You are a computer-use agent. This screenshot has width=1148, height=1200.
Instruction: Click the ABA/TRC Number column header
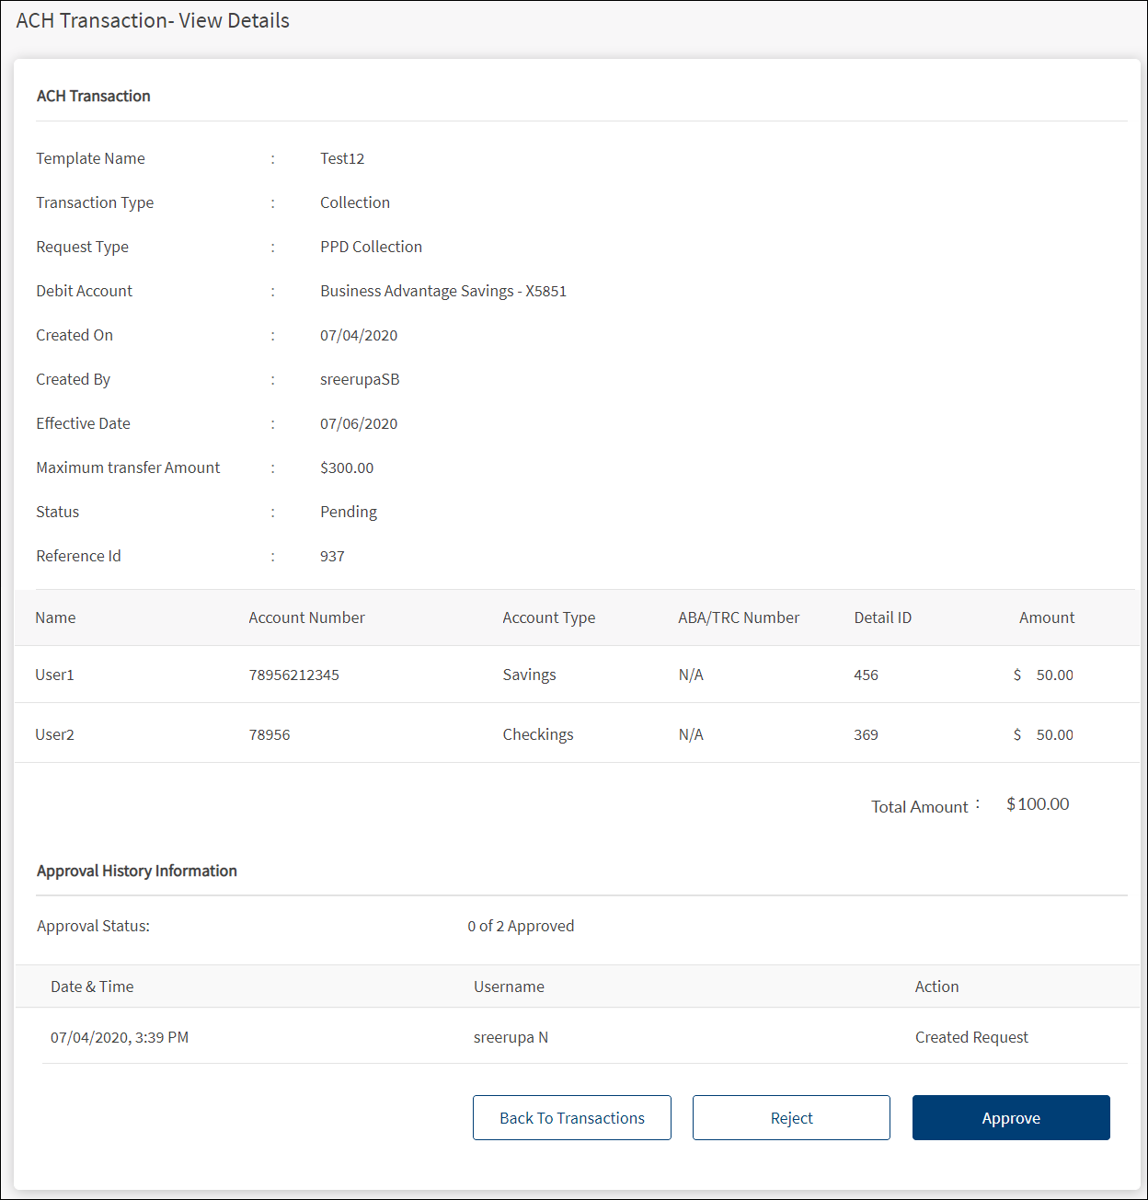tap(738, 617)
